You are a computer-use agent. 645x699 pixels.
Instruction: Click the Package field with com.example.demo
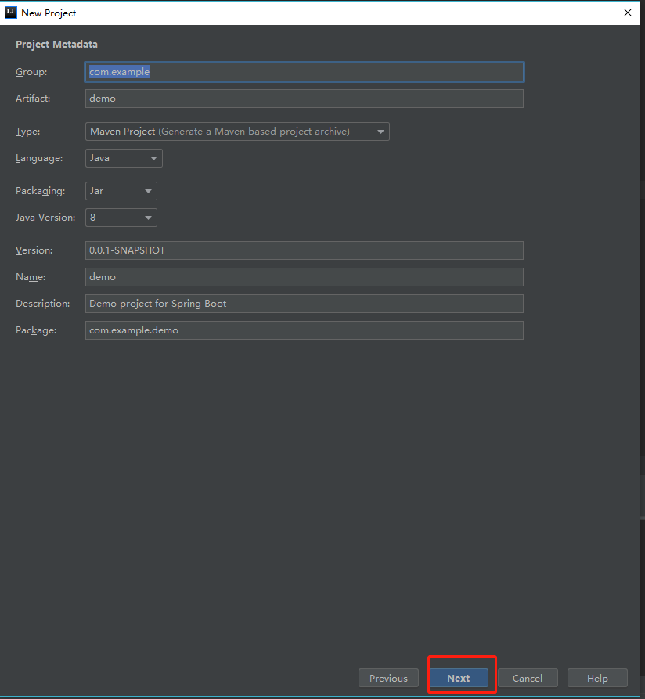304,330
